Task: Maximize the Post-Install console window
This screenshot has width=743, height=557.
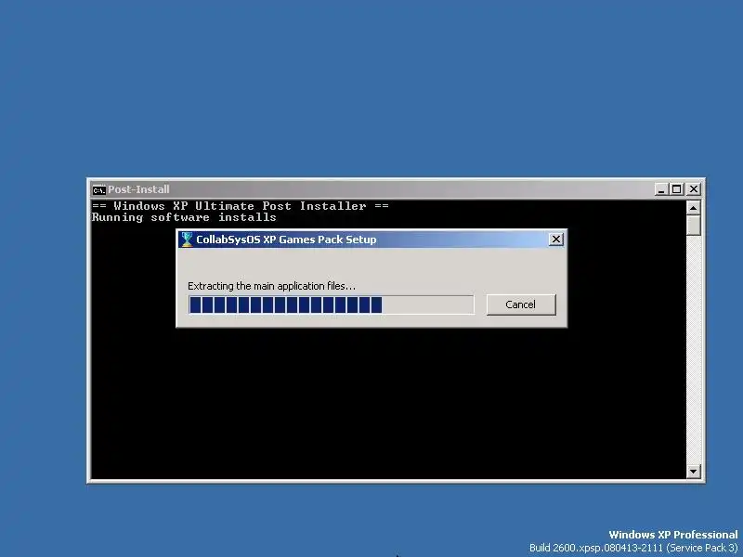Action: (x=677, y=189)
